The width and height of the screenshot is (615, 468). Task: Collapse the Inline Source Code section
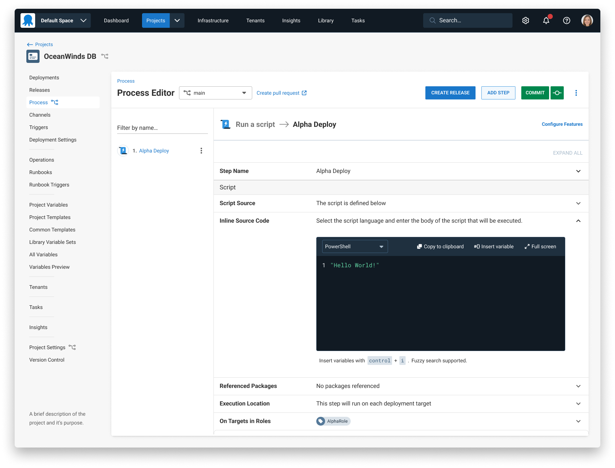578,221
